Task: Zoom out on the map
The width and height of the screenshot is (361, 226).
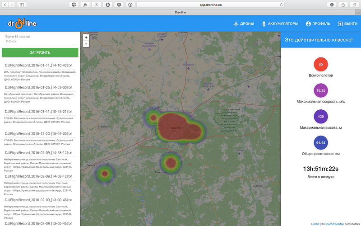Action: click(86, 44)
